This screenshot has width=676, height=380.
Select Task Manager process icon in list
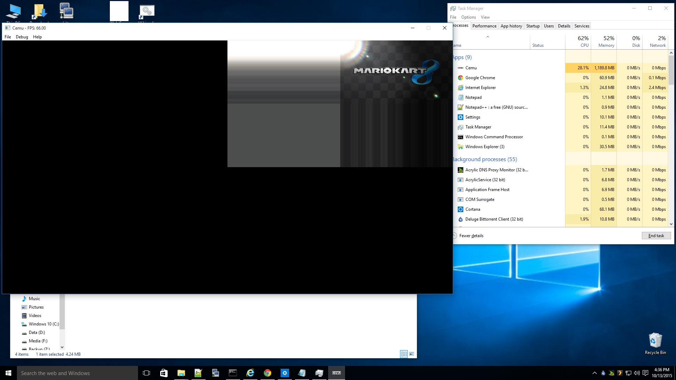[x=461, y=127]
